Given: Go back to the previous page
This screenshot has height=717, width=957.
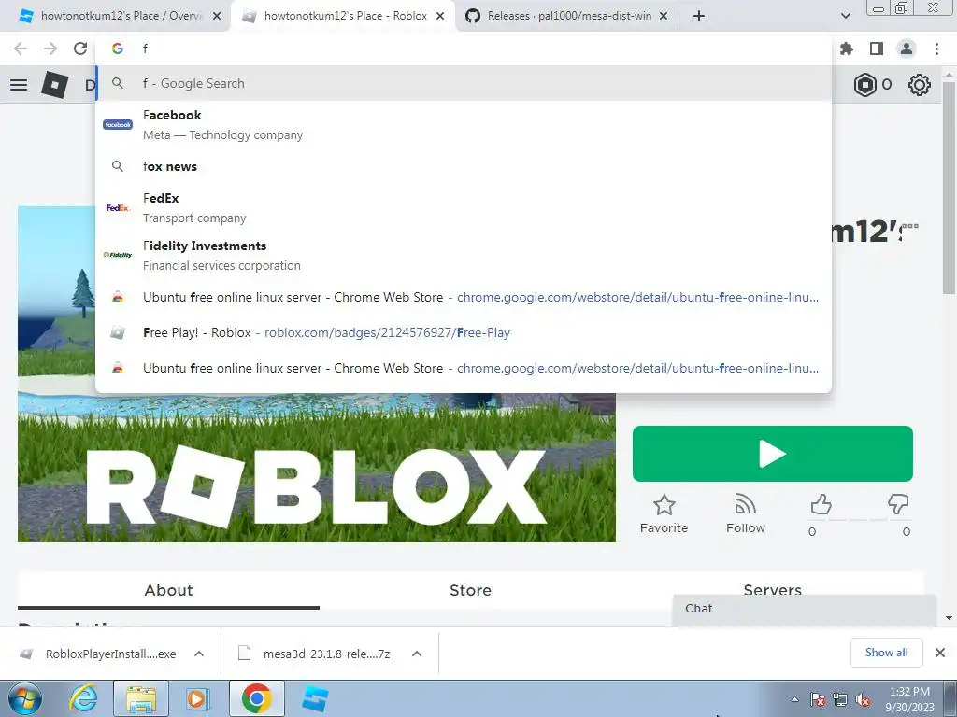Looking at the screenshot, I should tap(21, 49).
